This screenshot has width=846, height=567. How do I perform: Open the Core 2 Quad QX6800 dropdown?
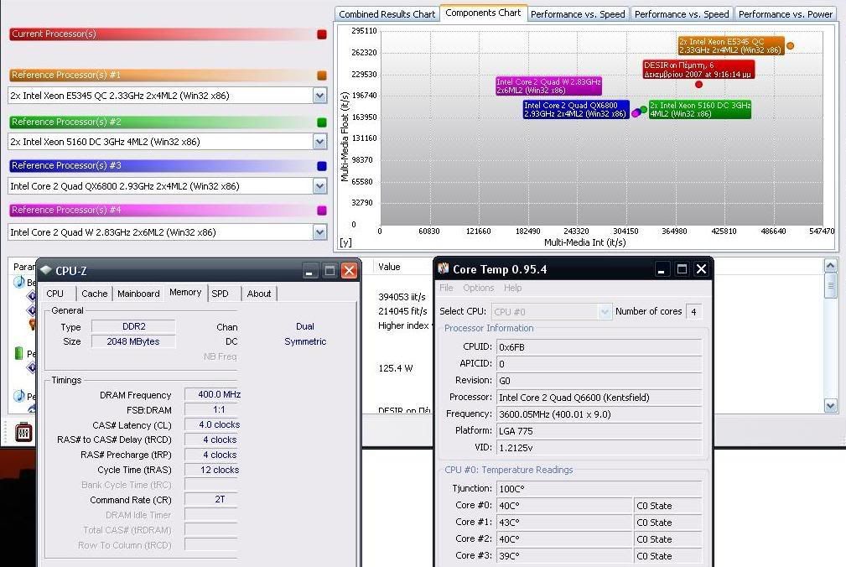319,186
